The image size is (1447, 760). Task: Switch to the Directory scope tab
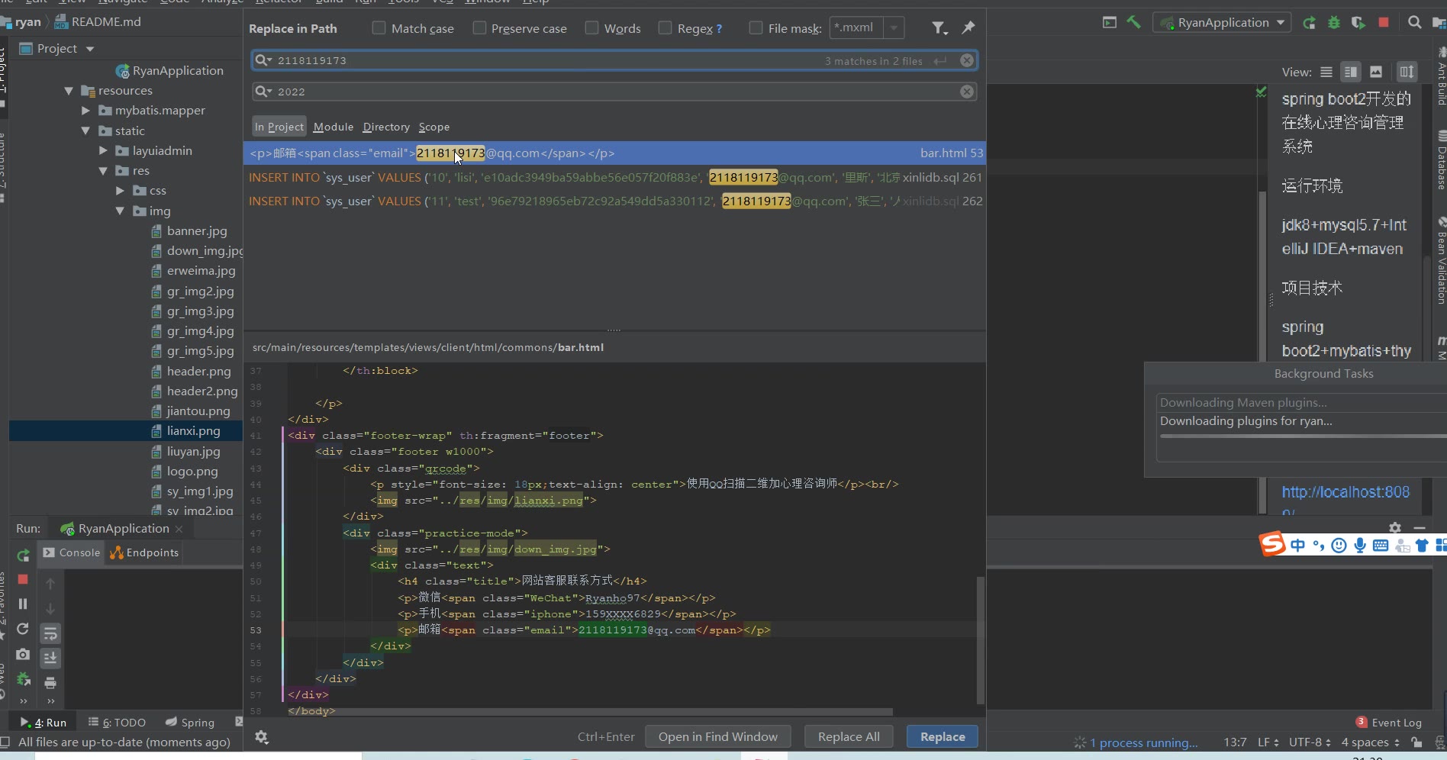point(386,127)
